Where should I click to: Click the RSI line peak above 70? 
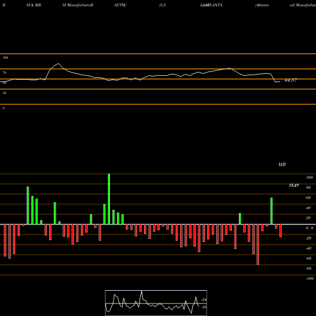click(x=58, y=63)
